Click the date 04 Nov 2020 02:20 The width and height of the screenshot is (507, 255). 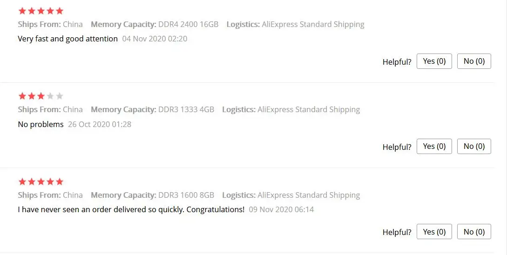[x=155, y=39]
